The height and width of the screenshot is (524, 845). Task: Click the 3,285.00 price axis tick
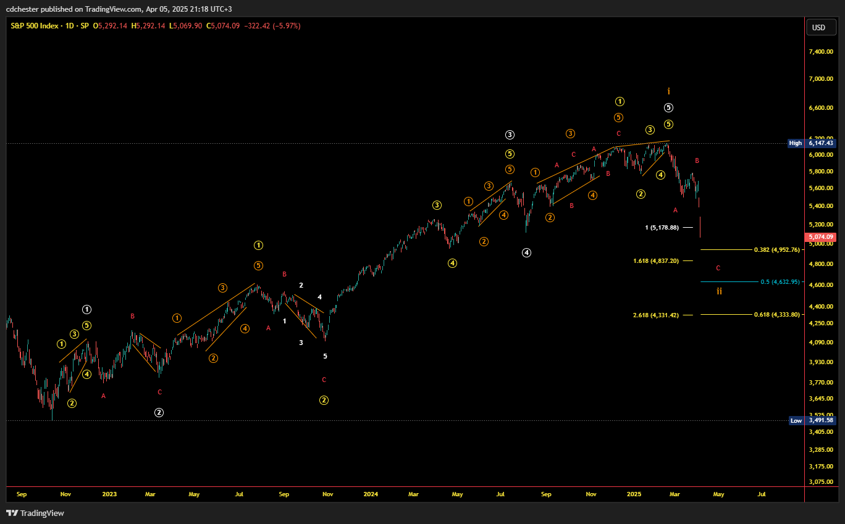(x=820, y=449)
